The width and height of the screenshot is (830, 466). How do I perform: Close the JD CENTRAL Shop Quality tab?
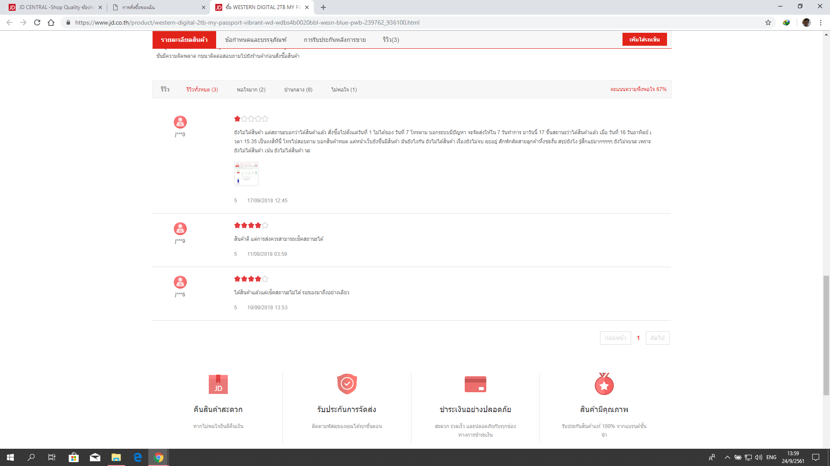100,7
